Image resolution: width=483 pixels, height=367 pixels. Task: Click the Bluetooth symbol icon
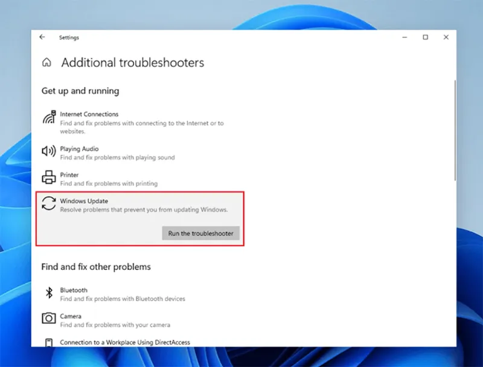tap(49, 293)
